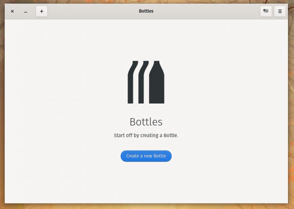Viewport: 294px width, 209px height.
Task: Click the plus icon to add a bottle
Action: (x=42, y=11)
